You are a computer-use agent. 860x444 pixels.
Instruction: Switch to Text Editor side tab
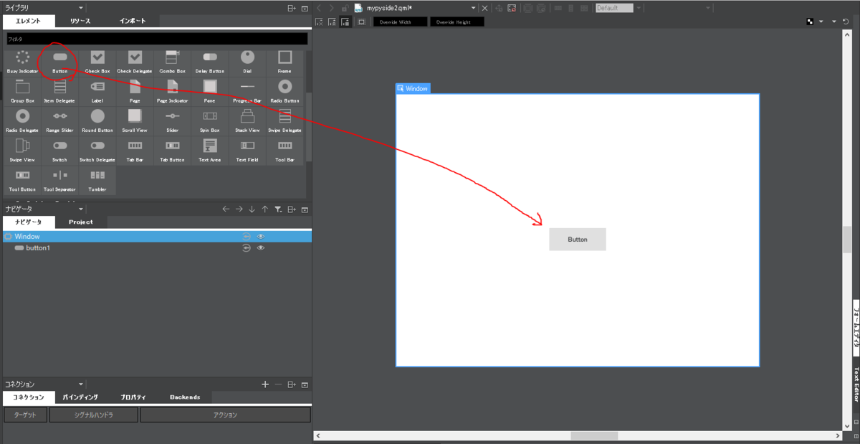(x=856, y=384)
